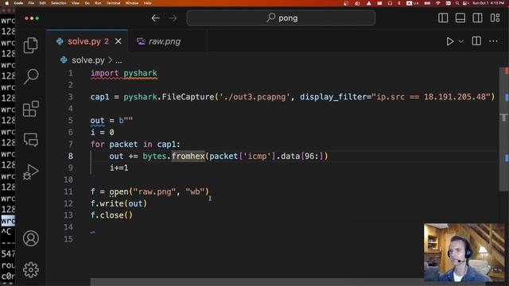Expand the run options dropdown arrow
509x286 pixels.
pyautogui.click(x=461, y=41)
